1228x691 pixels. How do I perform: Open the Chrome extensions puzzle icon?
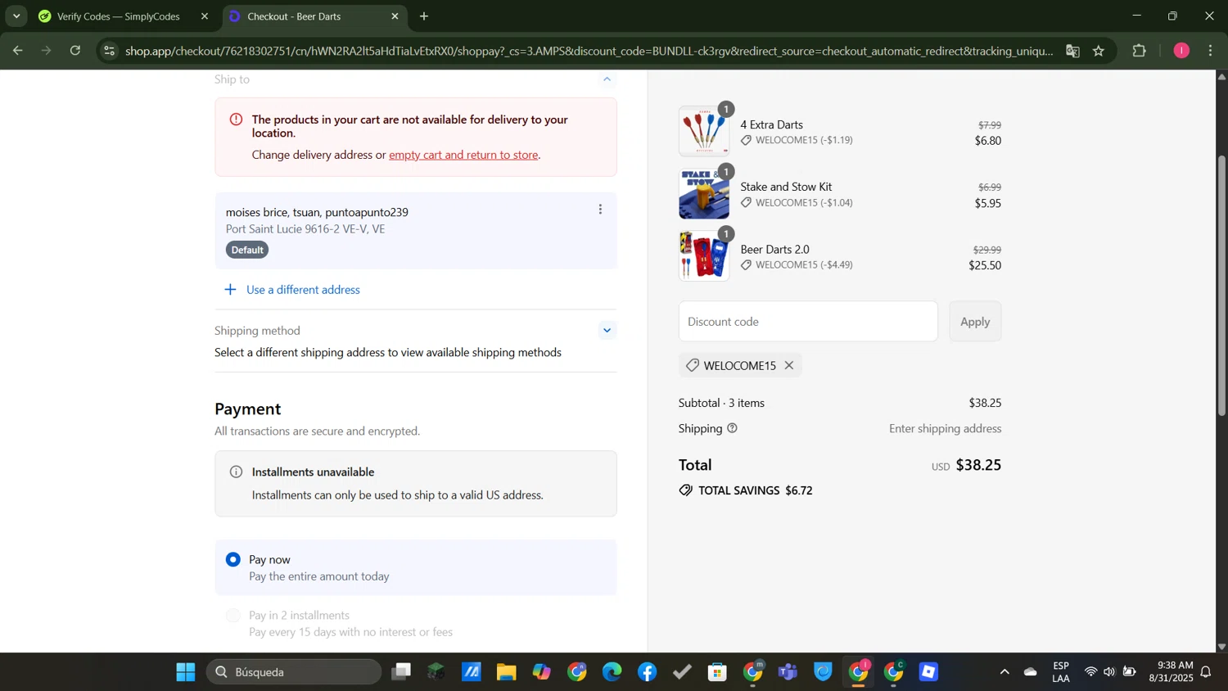(x=1139, y=51)
